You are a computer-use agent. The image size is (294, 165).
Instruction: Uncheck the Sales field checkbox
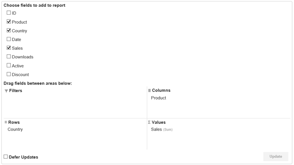tap(9, 48)
